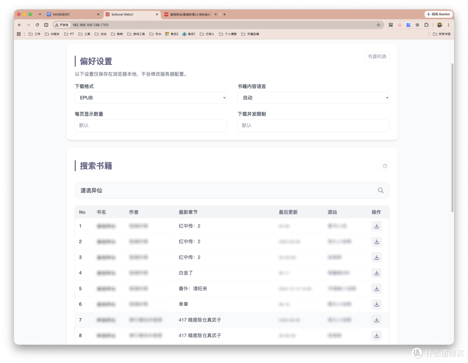The image size is (468, 363).
Task: Download the book in row 8
Action: click(377, 336)
